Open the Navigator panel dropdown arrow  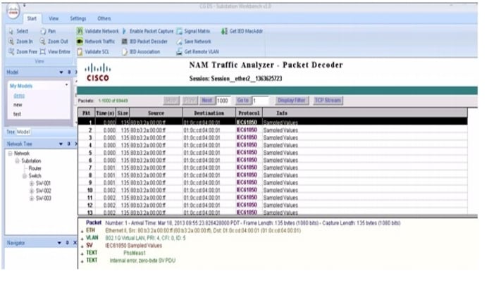[59, 243]
